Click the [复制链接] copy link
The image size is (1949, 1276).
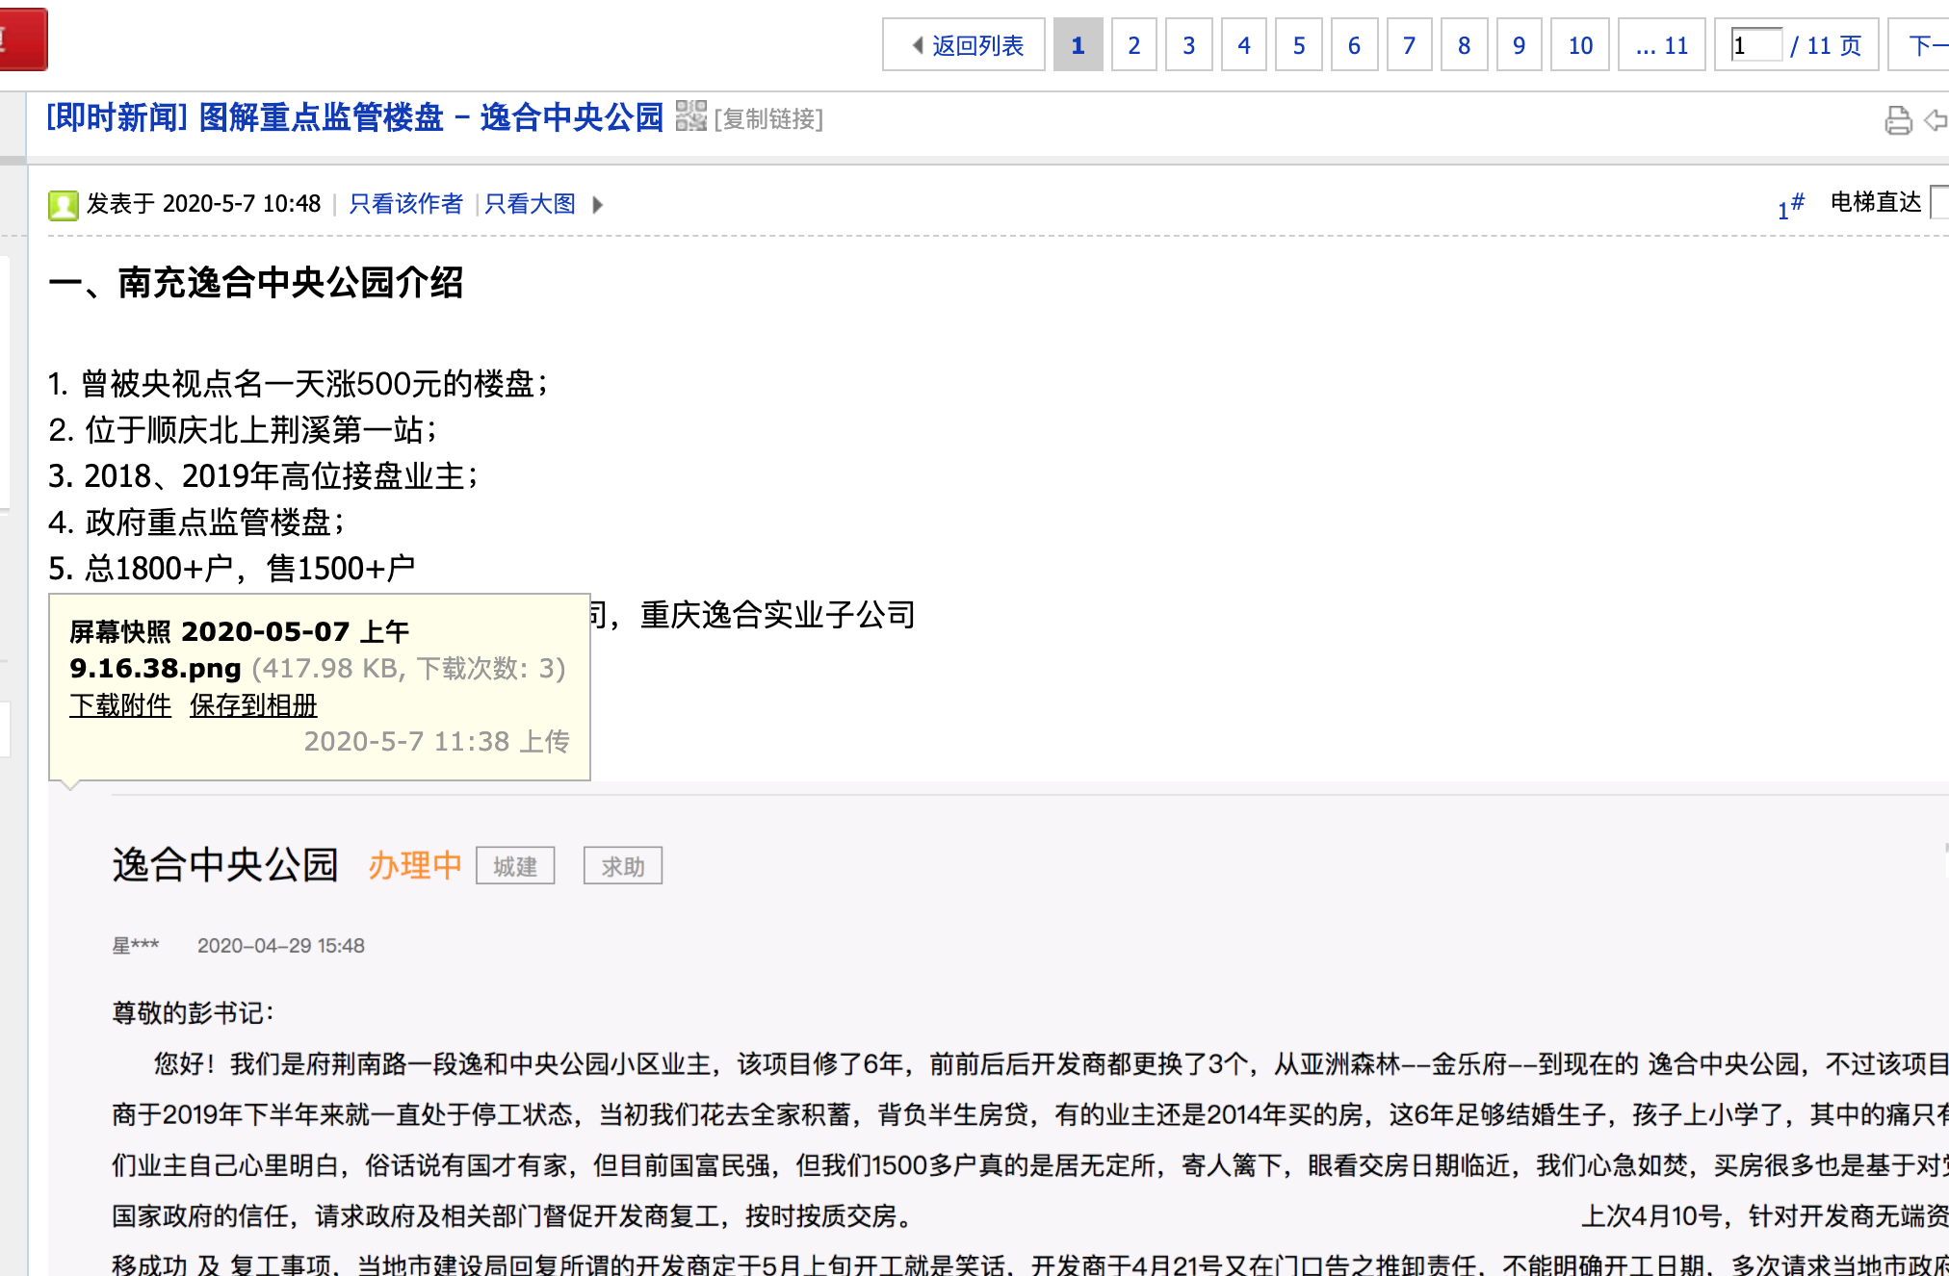tap(767, 118)
